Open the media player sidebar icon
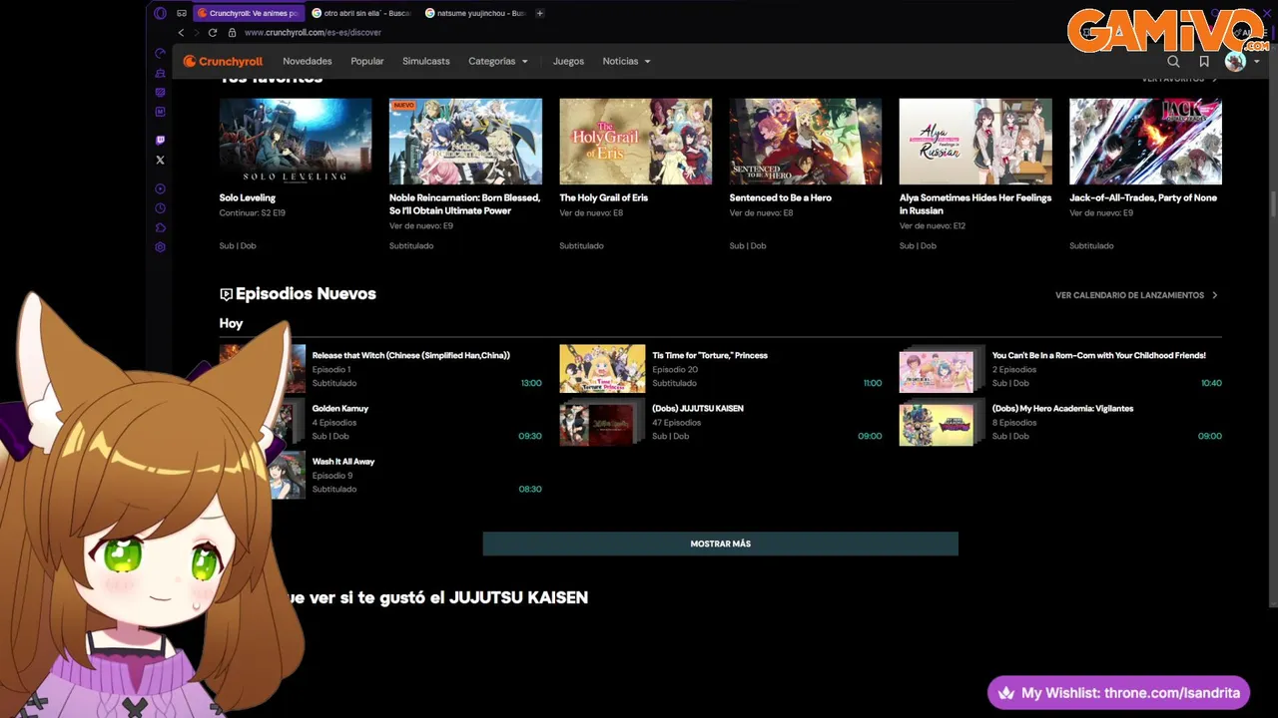 tap(160, 188)
